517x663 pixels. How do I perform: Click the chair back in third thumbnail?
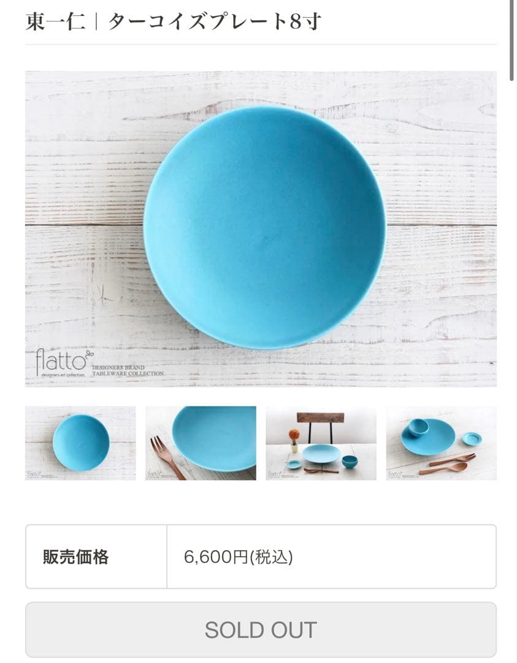[x=320, y=418]
